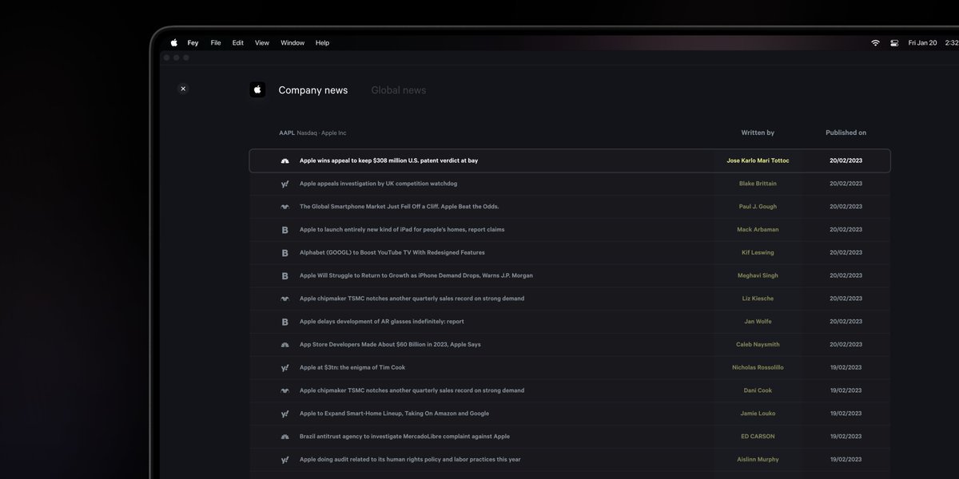The image size is (959, 479).
Task: Close the news panel with the X button
Action: [183, 89]
